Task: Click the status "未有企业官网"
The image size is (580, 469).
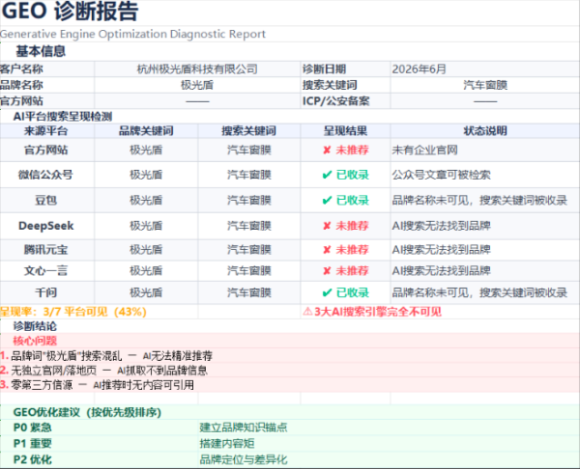Action: 424,150
